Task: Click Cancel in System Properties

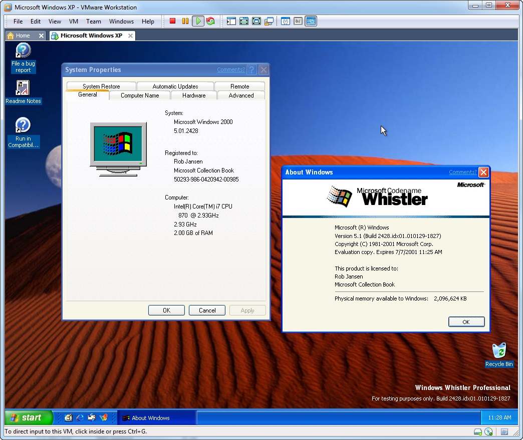Action: click(207, 310)
